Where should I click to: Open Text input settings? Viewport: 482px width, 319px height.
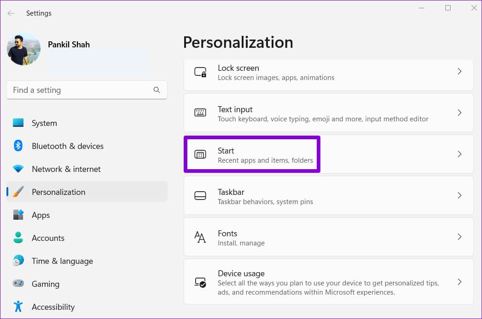(328, 113)
